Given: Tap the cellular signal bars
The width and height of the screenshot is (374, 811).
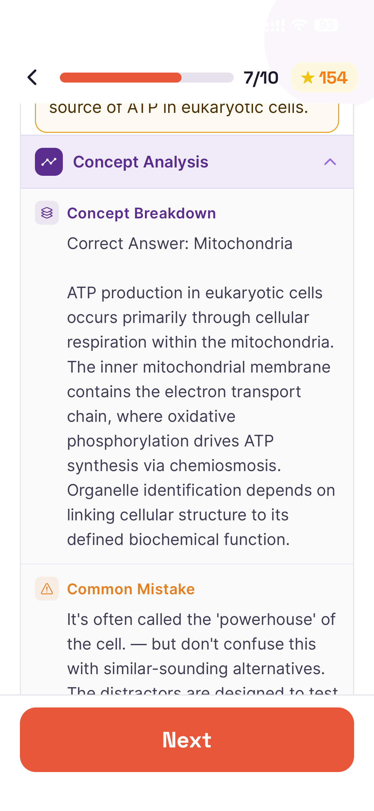Looking at the screenshot, I should pos(276,25).
